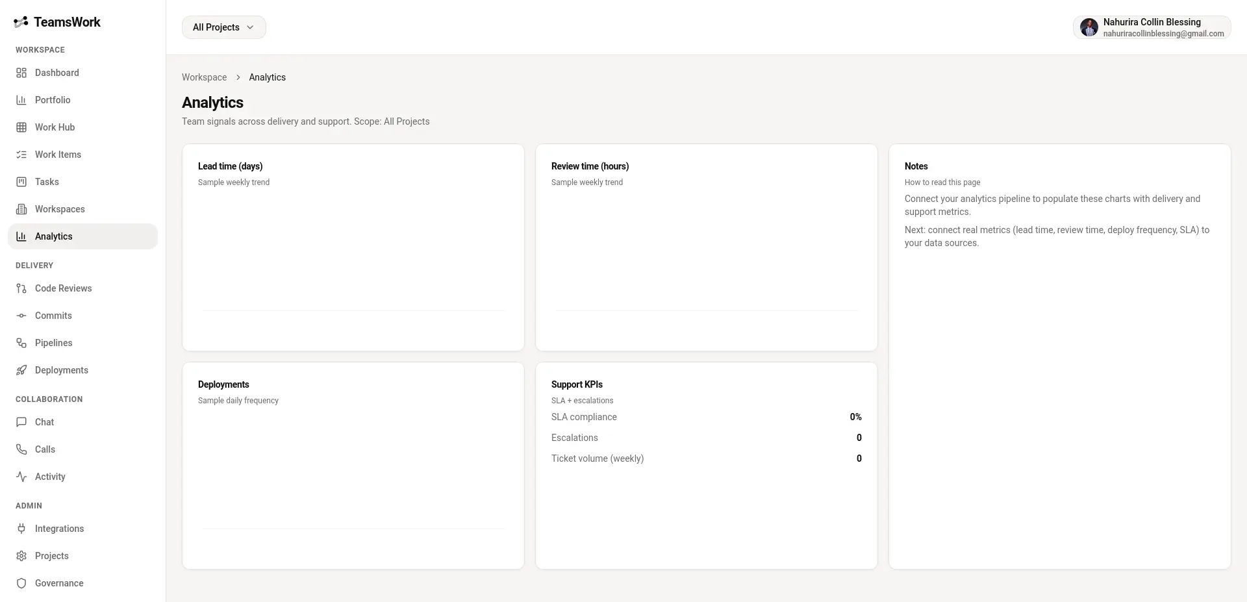Image resolution: width=1247 pixels, height=602 pixels.
Task: Click the Activity pulse icon
Action: tap(21, 477)
